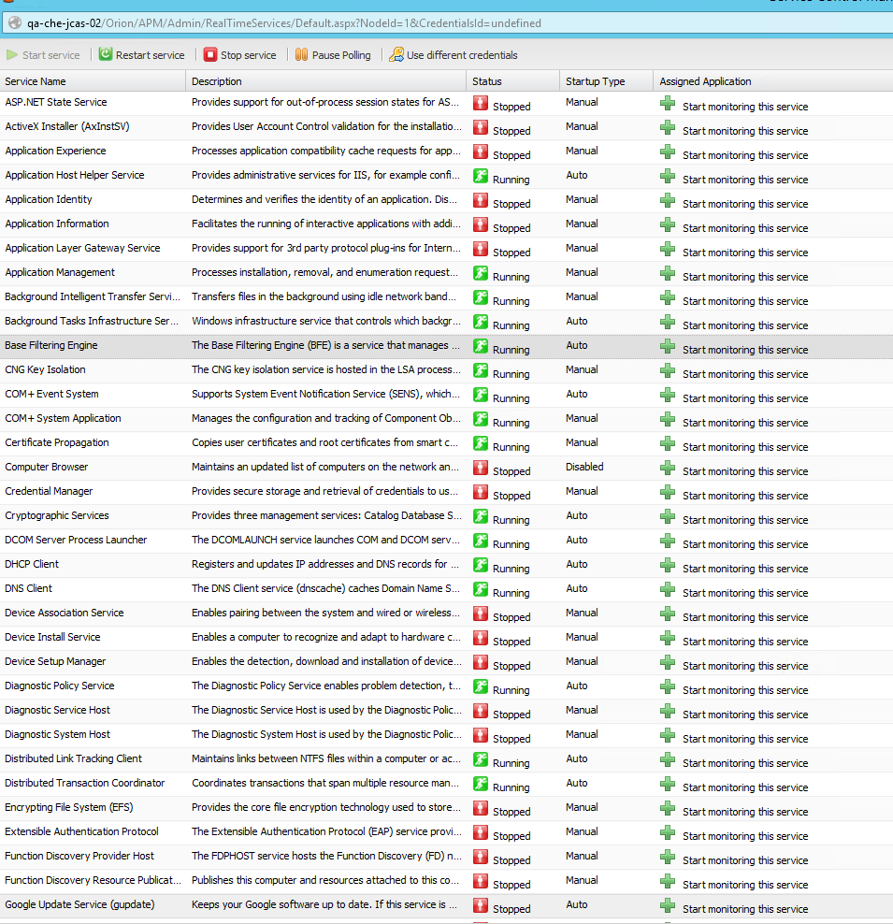893x924 pixels.
Task: Start monitoring Credential Manager service
Action: pyautogui.click(x=745, y=496)
